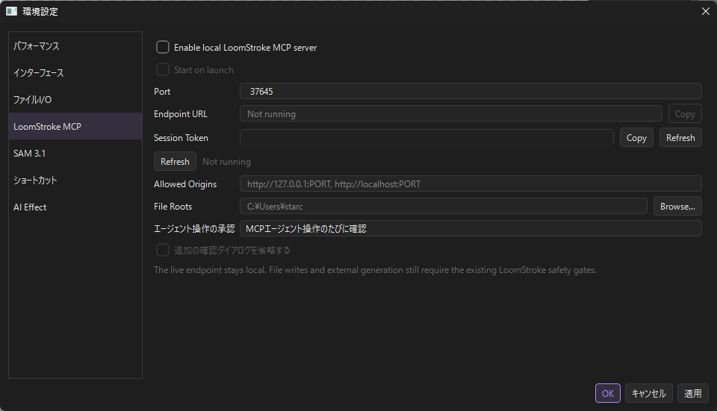Open the AI Effect settings page
This screenshot has width=717, height=411.
[x=75, y=207]
